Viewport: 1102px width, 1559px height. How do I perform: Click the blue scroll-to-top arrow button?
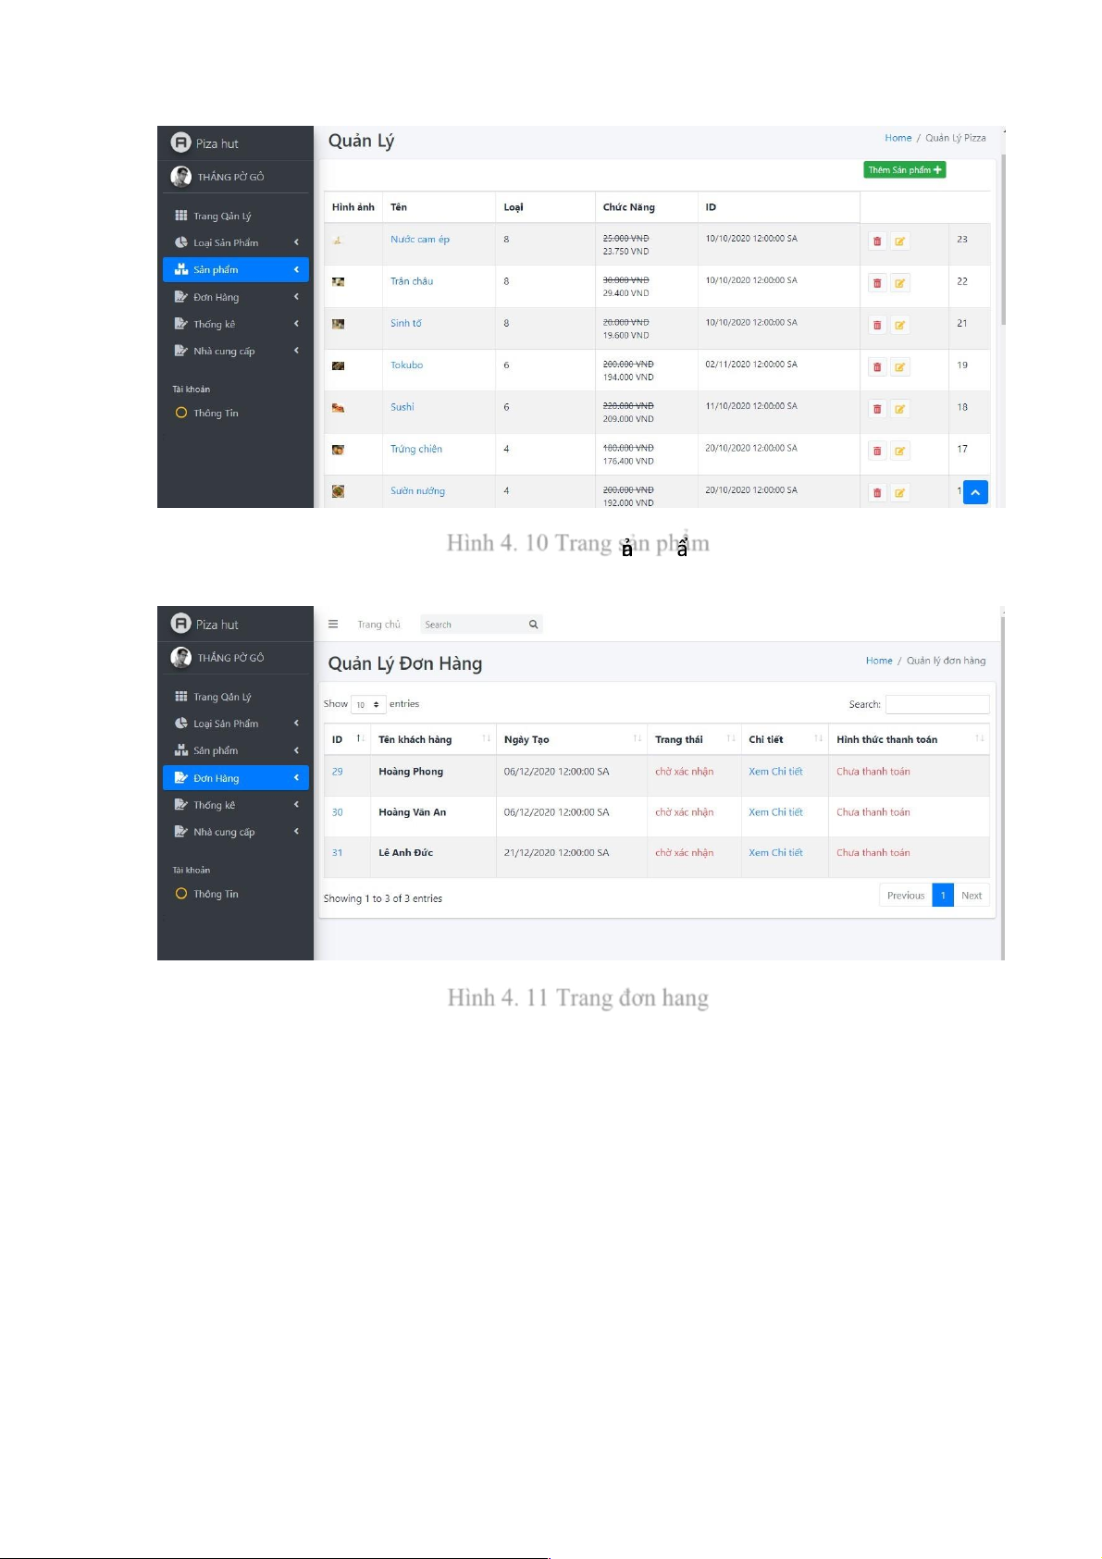pos(975,493)
